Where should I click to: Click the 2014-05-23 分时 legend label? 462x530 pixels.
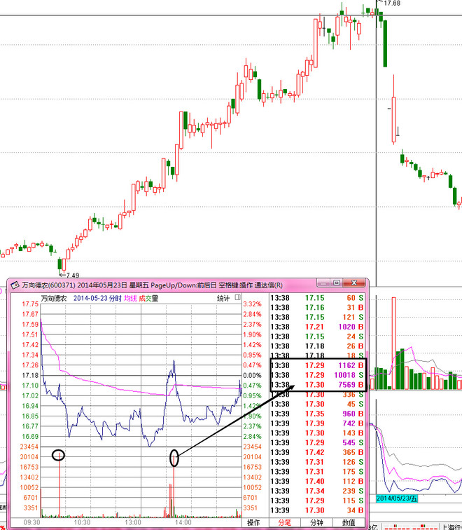coord(97,298)
